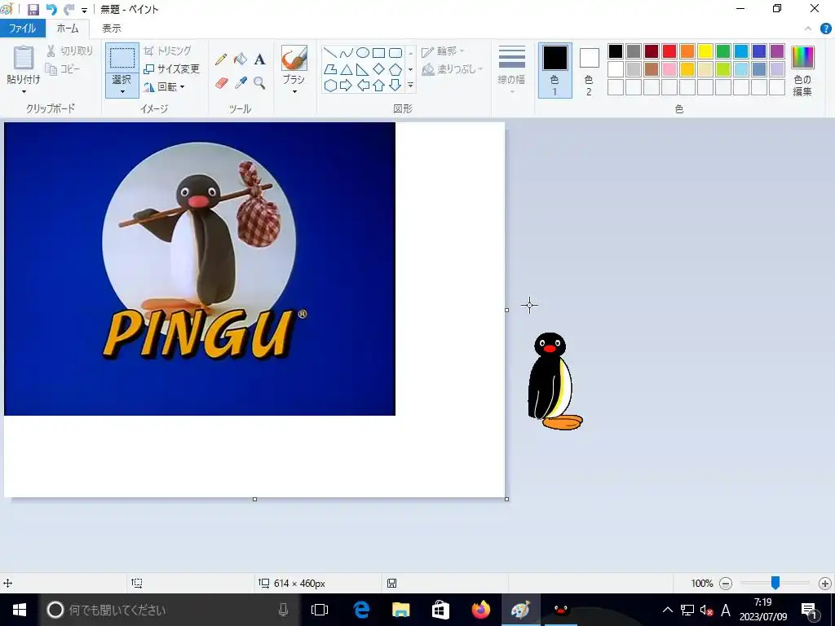835x626 pixels.
Task: Move the shapes gallery down one row
Action: [411, 69]
